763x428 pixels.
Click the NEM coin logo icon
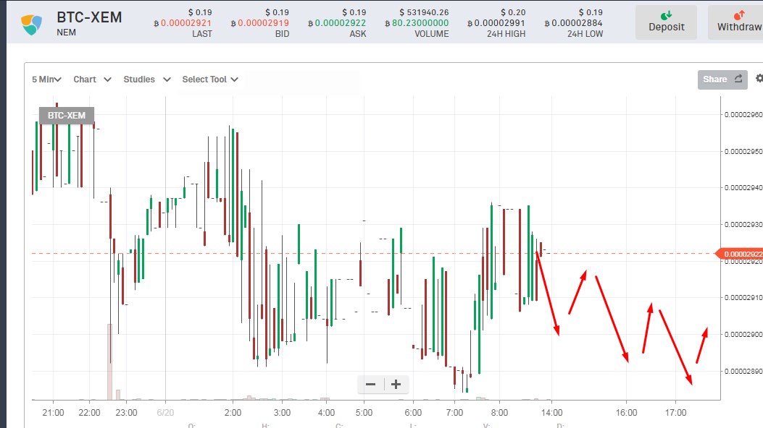click(x=32, y=25)
